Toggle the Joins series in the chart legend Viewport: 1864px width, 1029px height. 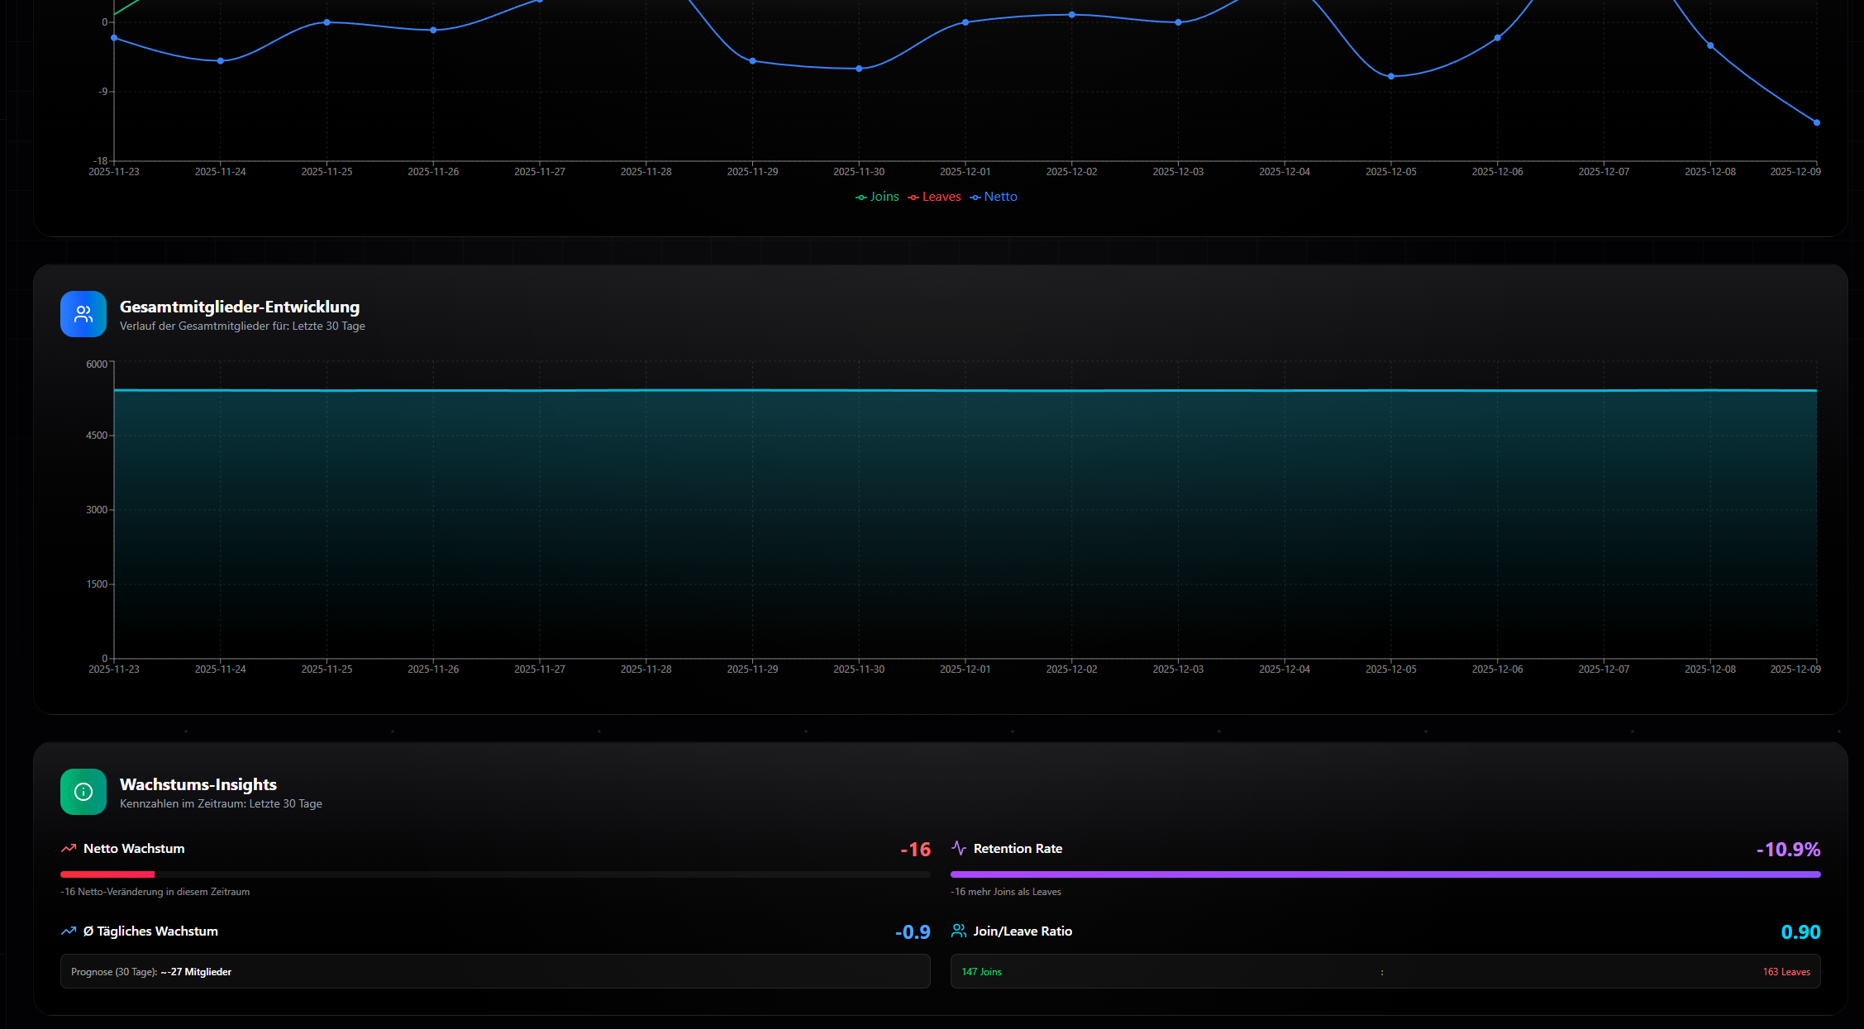[877, 197]
